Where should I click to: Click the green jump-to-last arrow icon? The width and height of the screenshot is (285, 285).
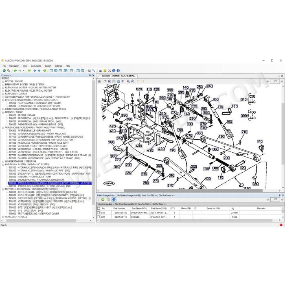pos(44,70)
